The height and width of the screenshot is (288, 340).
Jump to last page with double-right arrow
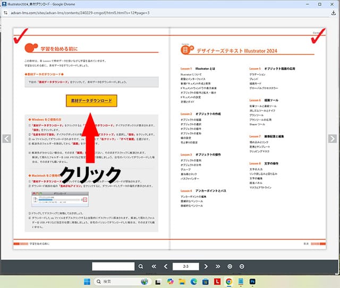[217, 266]
